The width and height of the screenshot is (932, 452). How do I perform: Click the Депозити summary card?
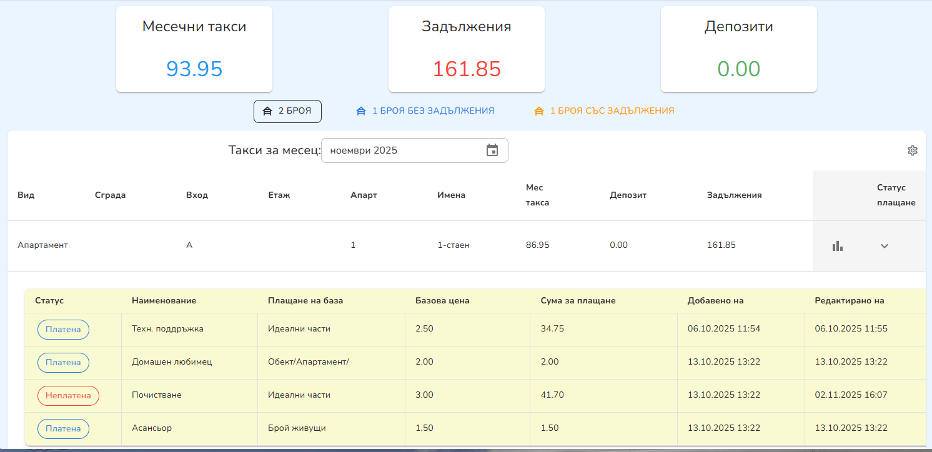pos(739,49)
